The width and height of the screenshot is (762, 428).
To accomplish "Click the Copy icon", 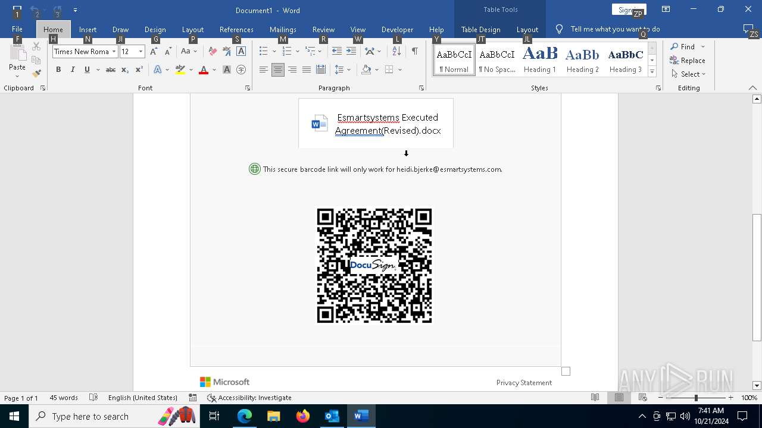I will coord(36,60).
